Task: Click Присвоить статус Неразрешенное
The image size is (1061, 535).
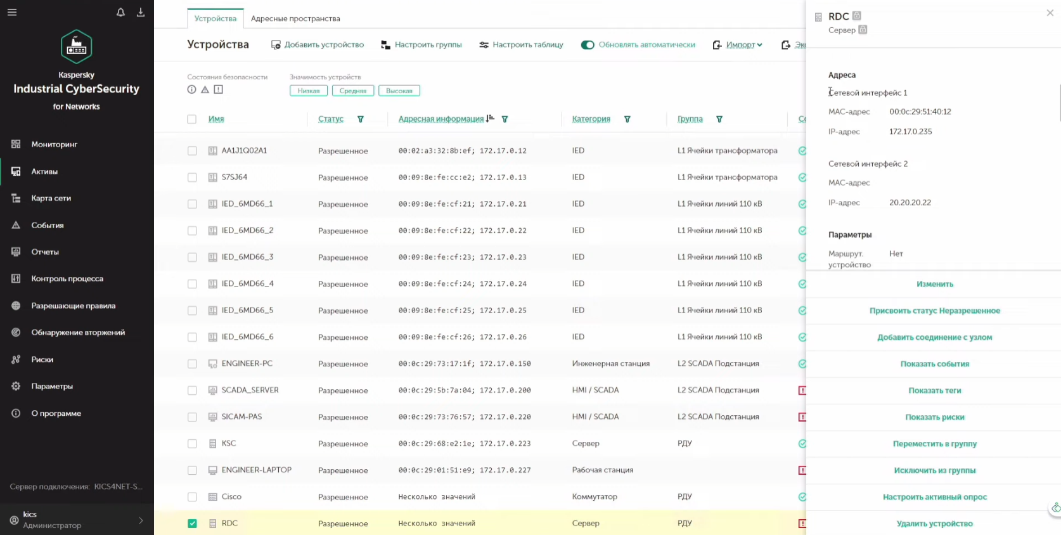Action: 935,311
